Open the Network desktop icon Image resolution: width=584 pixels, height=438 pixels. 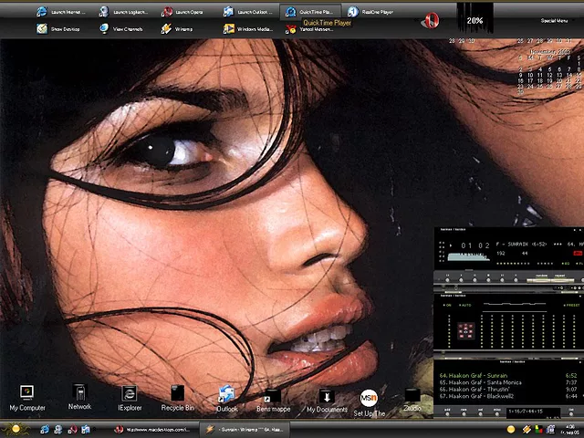[x=79, y=393]
